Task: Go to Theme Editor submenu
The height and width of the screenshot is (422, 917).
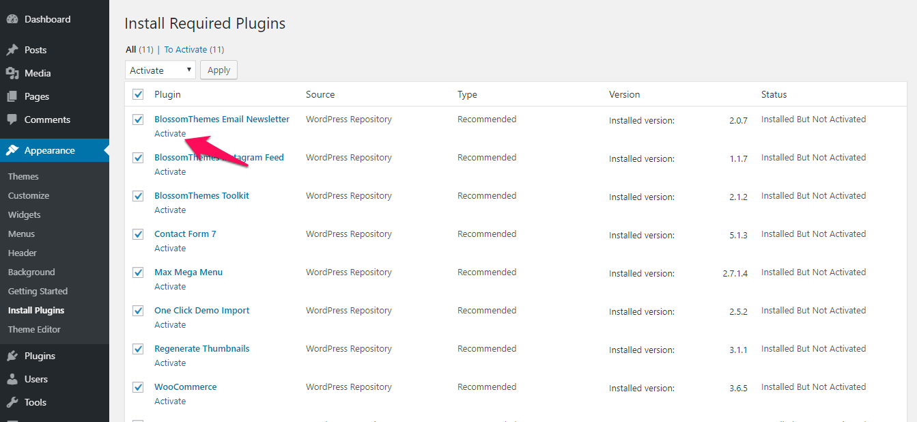Action: click(34, 329)
